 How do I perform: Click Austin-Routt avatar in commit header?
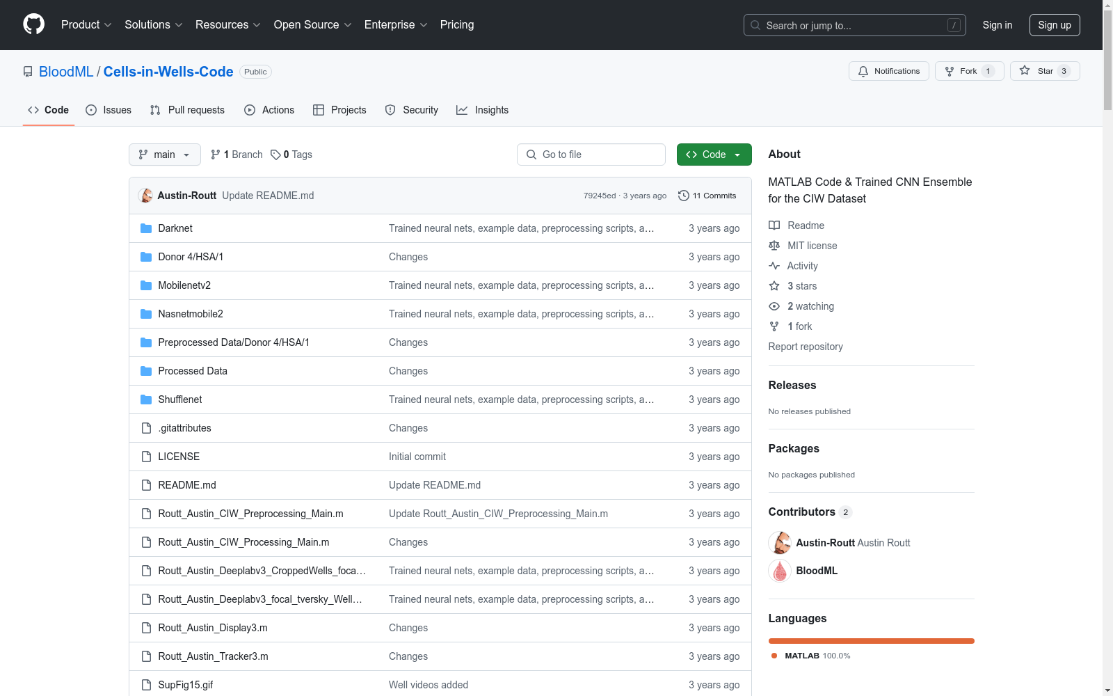click(x=145, y=196)
